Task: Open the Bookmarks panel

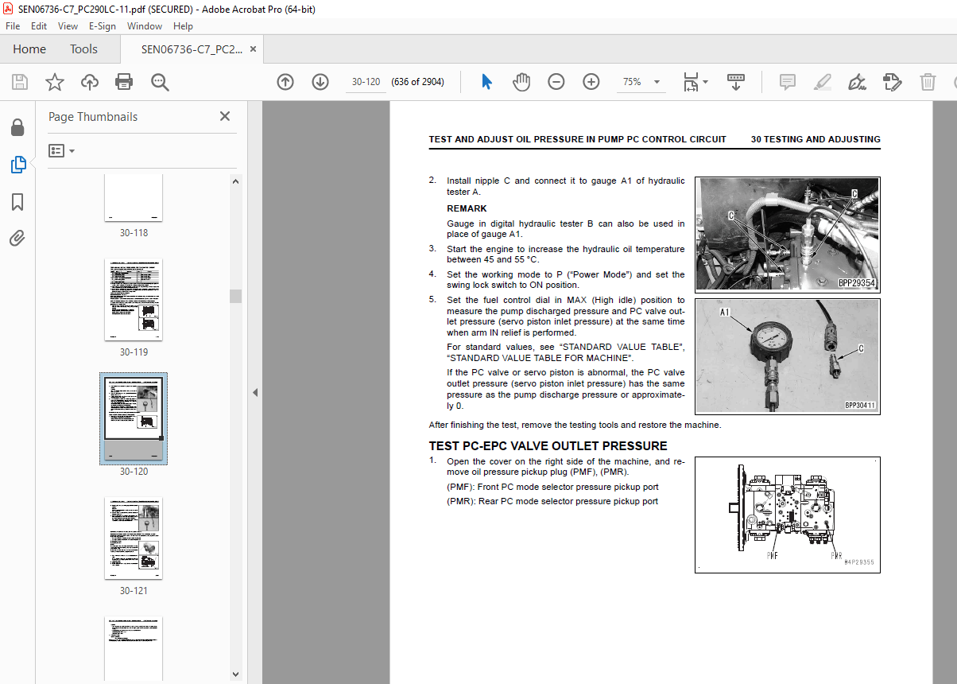Action: coord(17,202)
